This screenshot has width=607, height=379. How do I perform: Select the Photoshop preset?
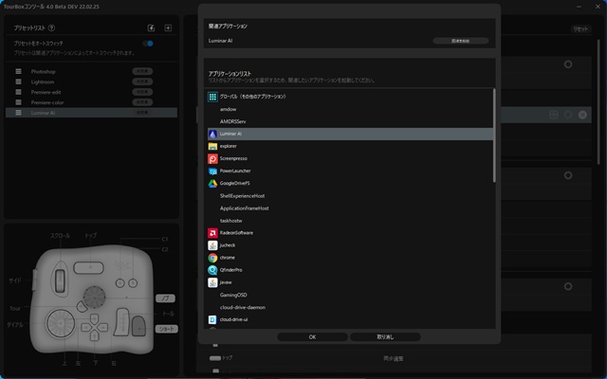point(91,72)
